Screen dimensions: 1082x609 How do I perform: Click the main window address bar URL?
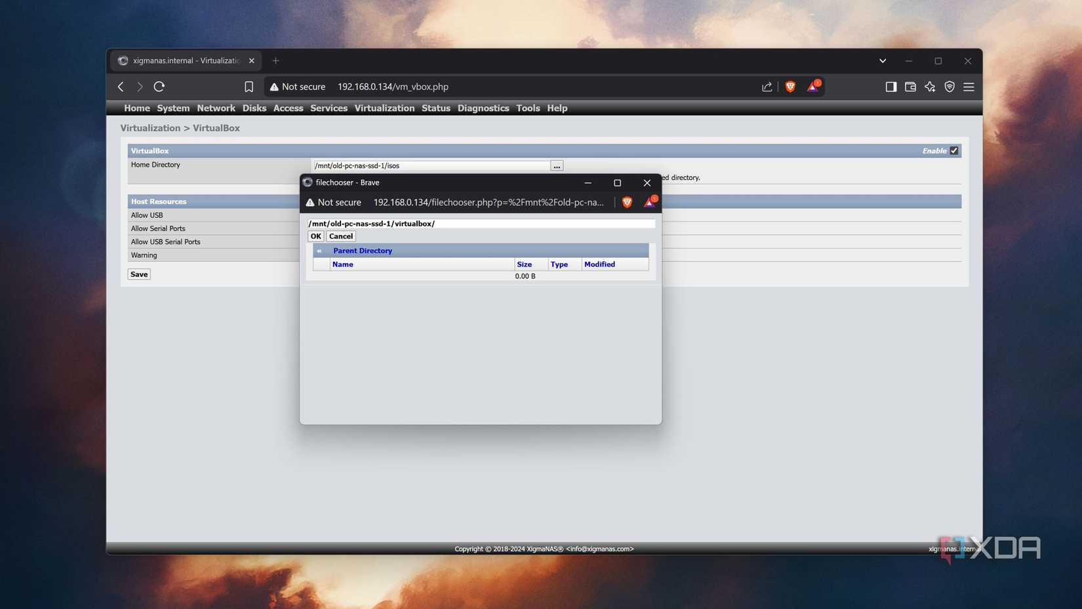[x=393, y=87]
